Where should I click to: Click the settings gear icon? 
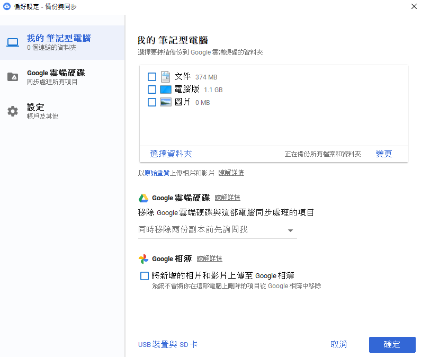(x=13, y=111)
